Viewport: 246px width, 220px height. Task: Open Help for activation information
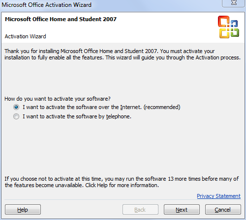pyautogui.click(x=23, y=210)
